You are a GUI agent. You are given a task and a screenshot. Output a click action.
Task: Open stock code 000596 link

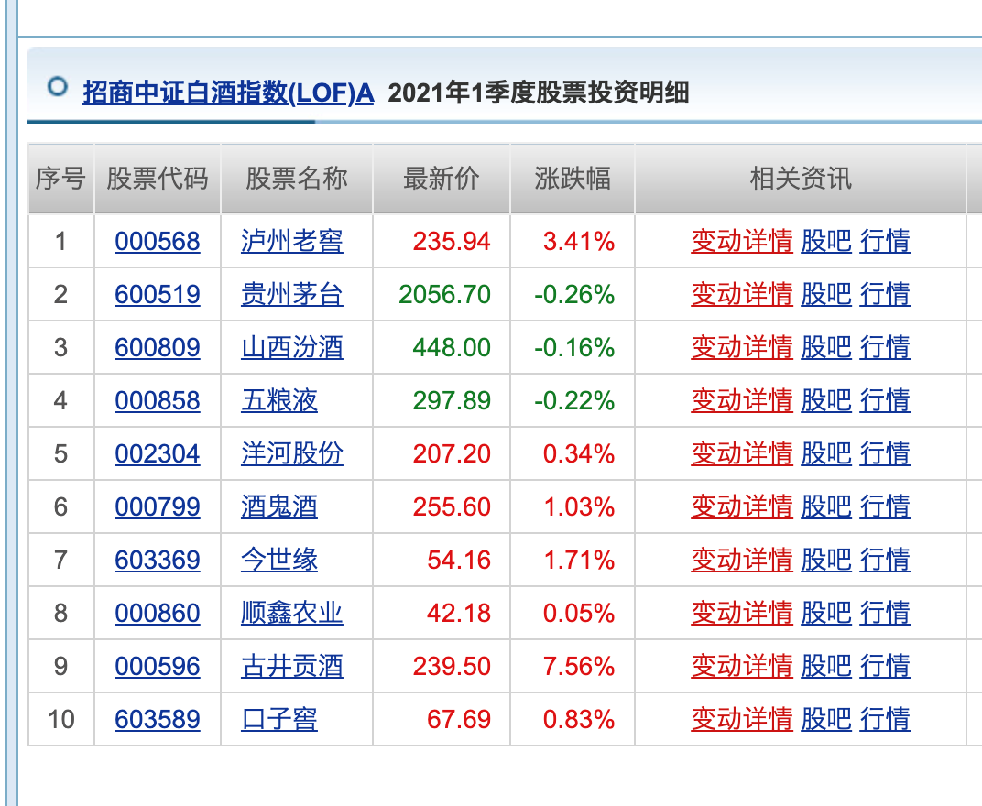(x=158, y=667)
